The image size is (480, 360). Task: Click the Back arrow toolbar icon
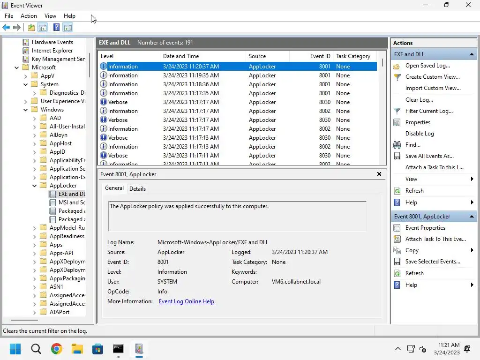coord(6,28)
